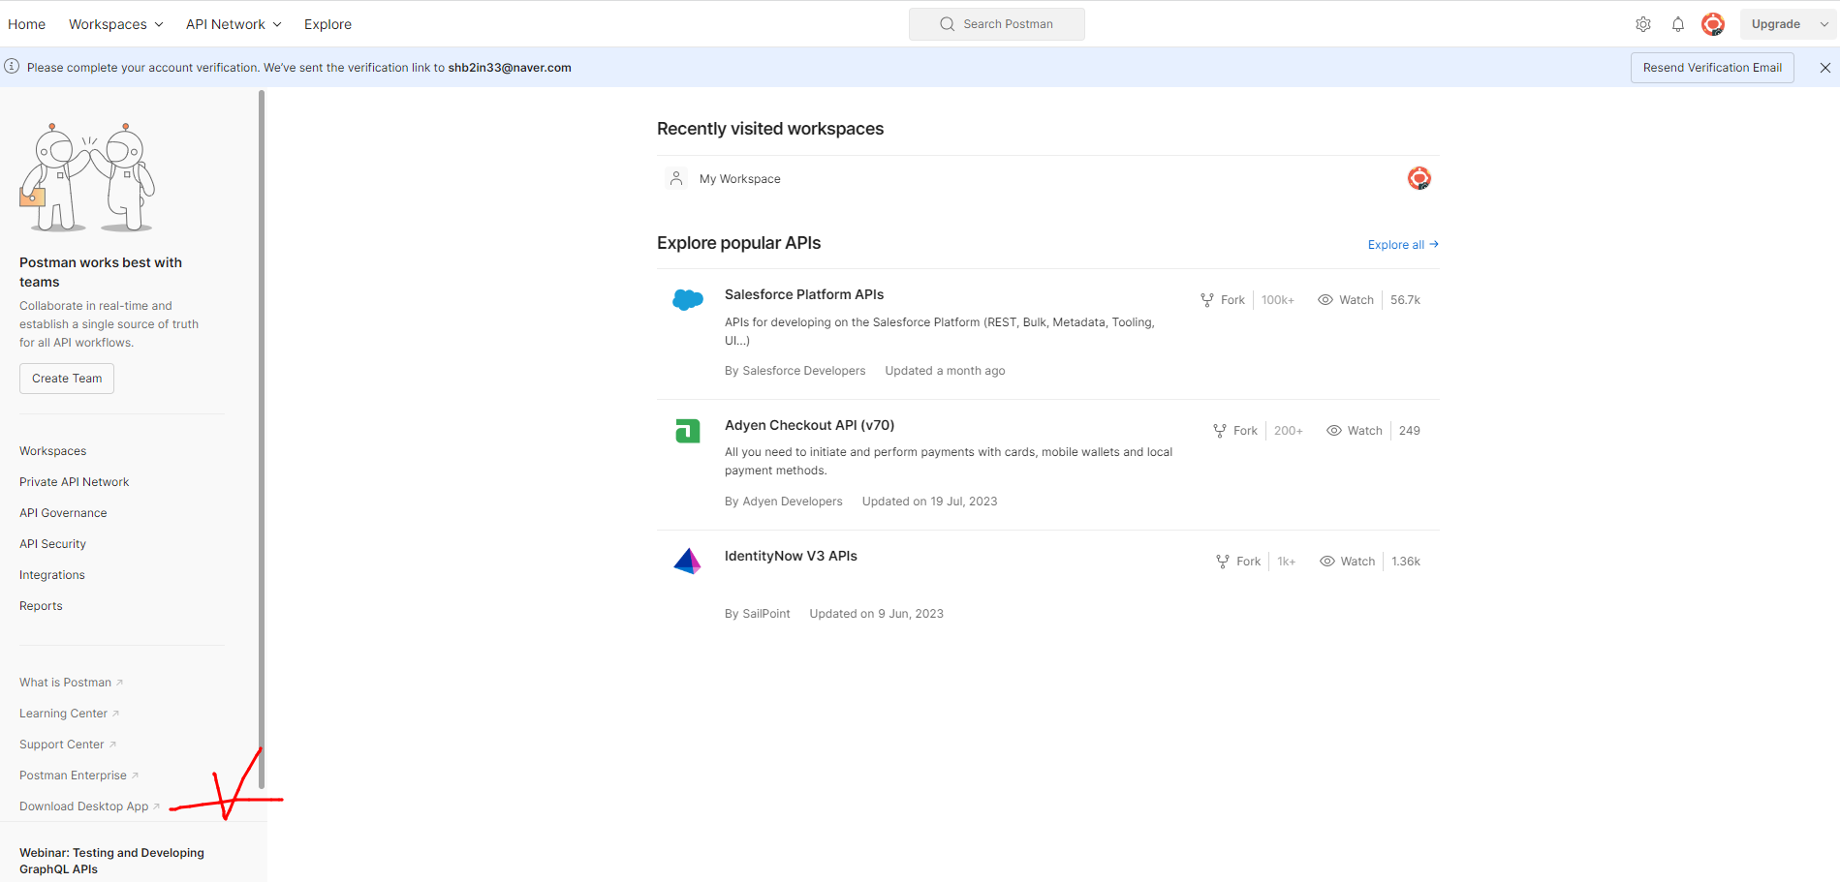Open IdentityNow V3 APIs title

coord(791,556)
